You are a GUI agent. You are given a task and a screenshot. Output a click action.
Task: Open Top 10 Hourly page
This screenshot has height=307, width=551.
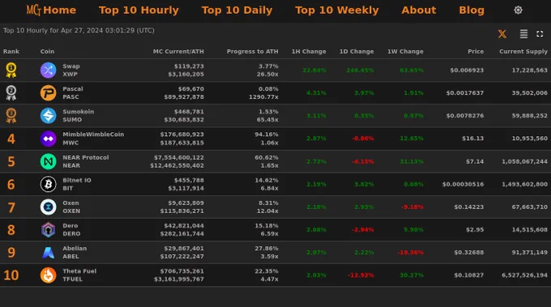pyautogui.click(x=139, y=11)
